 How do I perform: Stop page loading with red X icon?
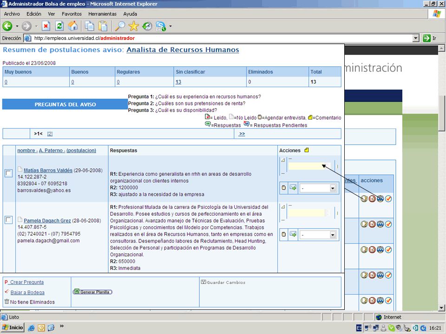[x=46, y=26]
